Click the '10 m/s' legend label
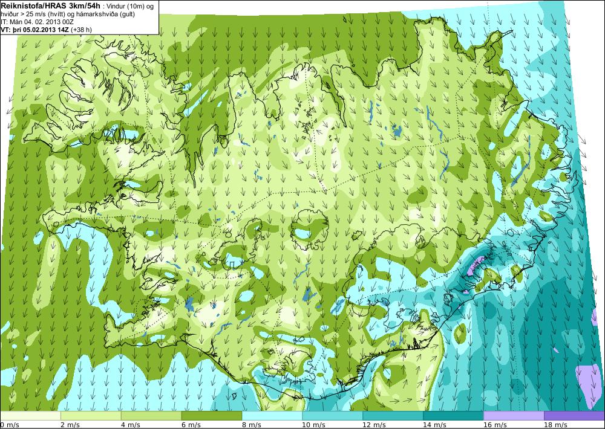Screen dimensions: 605x429 pyautogui.click(x=314, y=425)
